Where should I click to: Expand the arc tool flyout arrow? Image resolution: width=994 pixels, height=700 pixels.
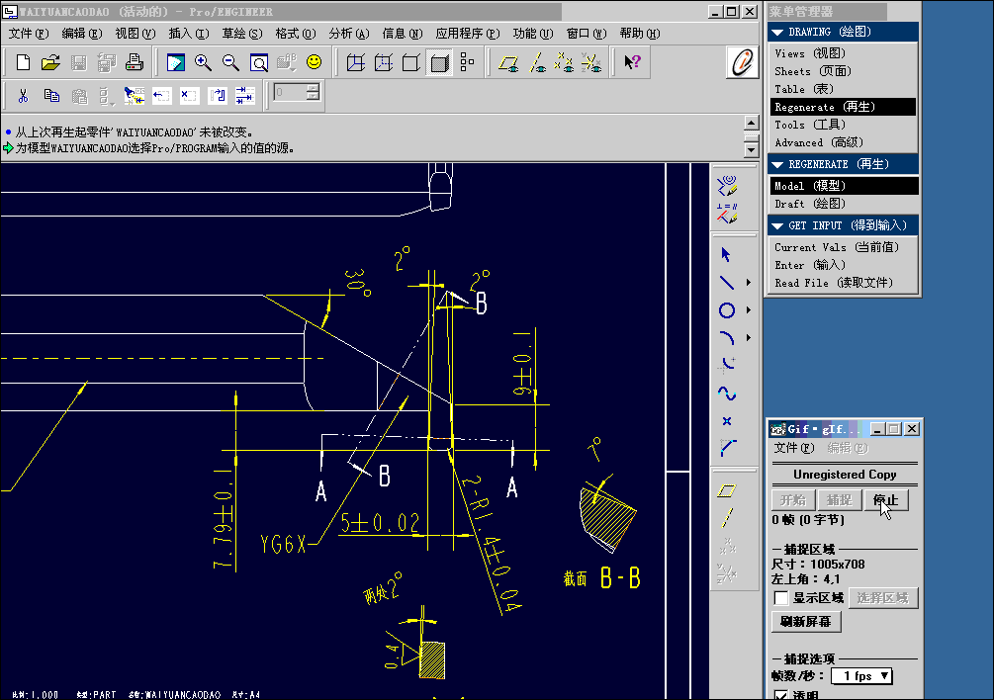pos(749,338)
